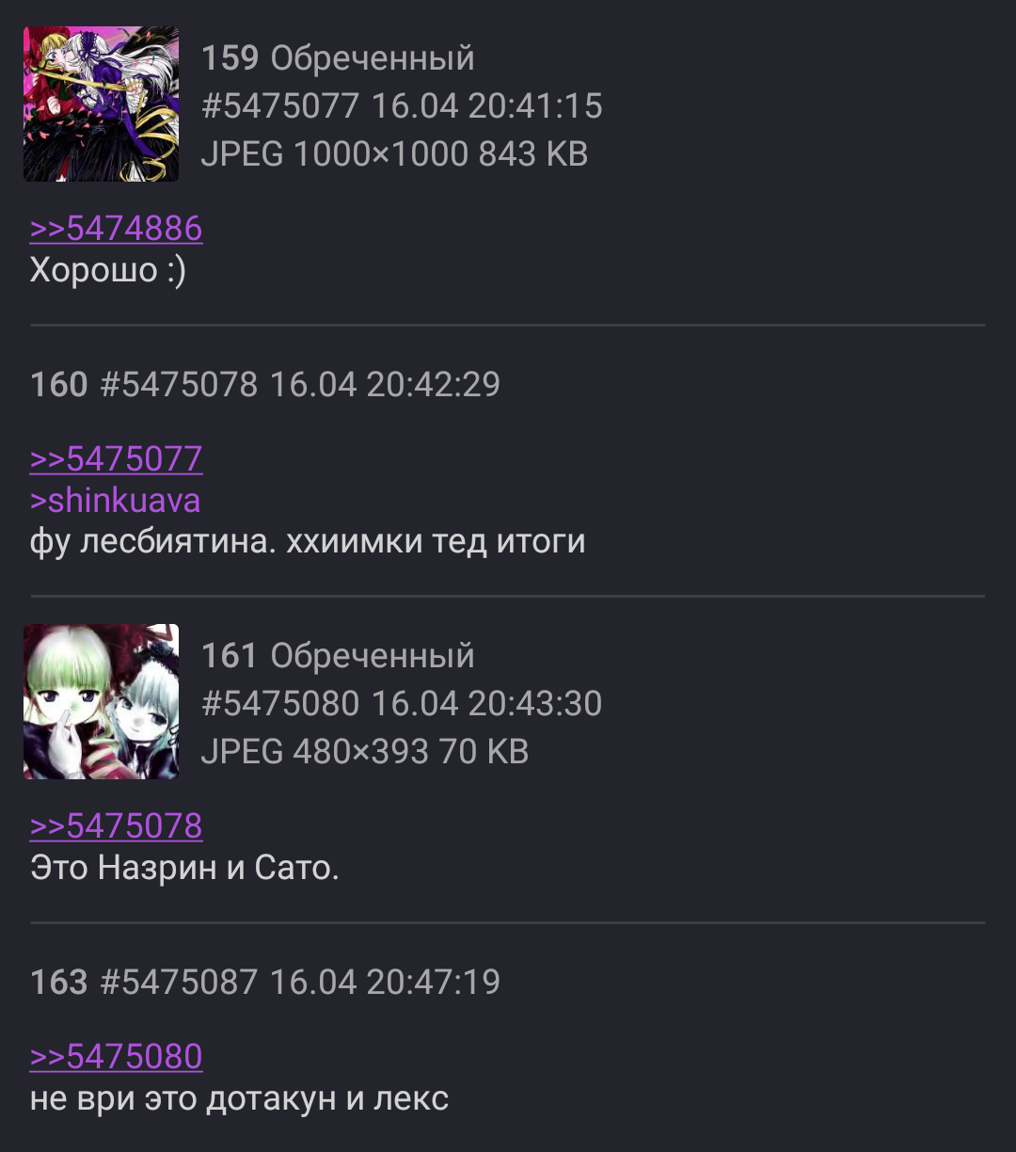1016x1152 pixels.
Task: Tap post number #5475080 in header
Action: (280, 703)
